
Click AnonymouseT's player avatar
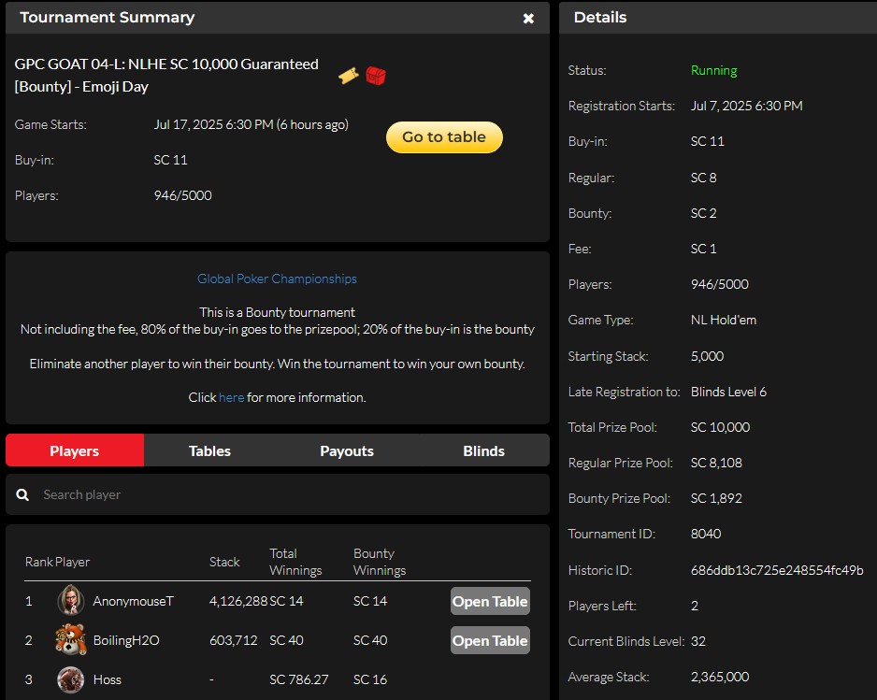pyautogui.click(x=70, y=601)
